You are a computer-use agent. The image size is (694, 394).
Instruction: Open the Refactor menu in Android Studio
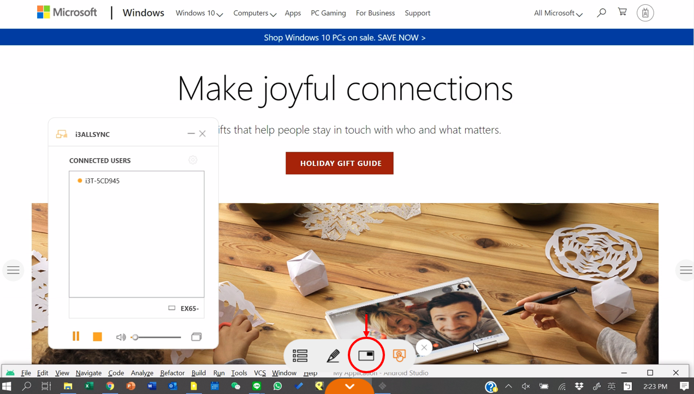pos(172,373)
